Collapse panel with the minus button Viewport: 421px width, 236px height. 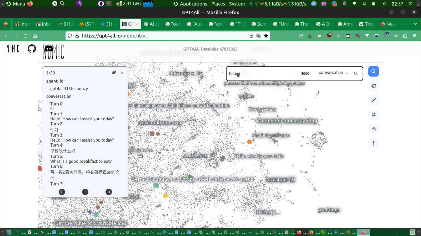pos(85,192)
